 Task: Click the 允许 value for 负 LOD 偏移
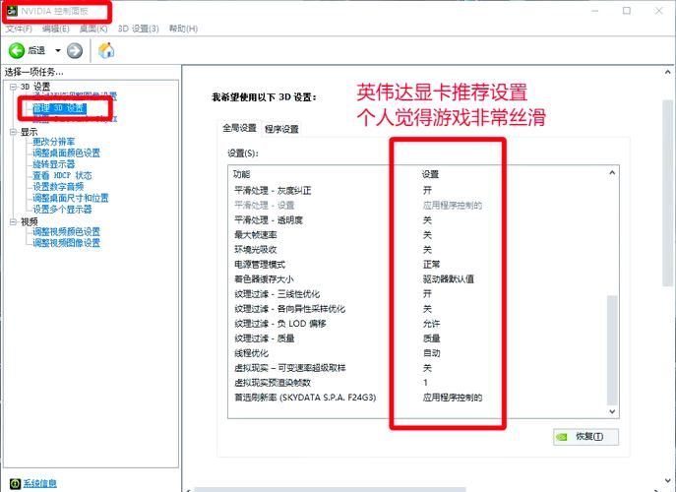pyautogui.click(x=431, y=324)
